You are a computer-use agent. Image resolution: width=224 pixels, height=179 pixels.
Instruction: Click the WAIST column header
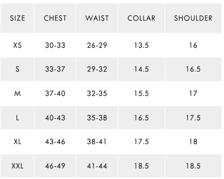click(x=97, y=18)
